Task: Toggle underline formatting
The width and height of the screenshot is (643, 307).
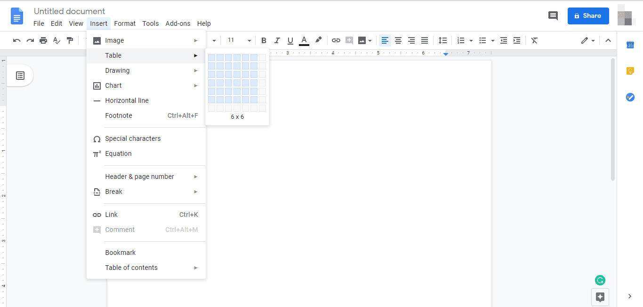Action: click(290, 40)
